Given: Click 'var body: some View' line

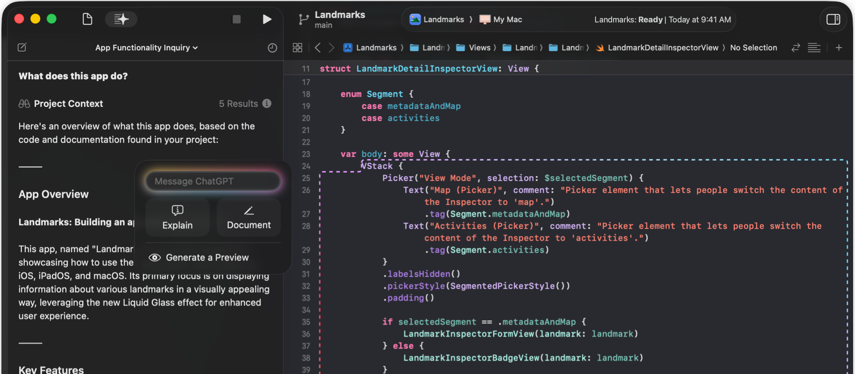Looking at the screenshot, I should pyautogui.click(x=395, y=154).
